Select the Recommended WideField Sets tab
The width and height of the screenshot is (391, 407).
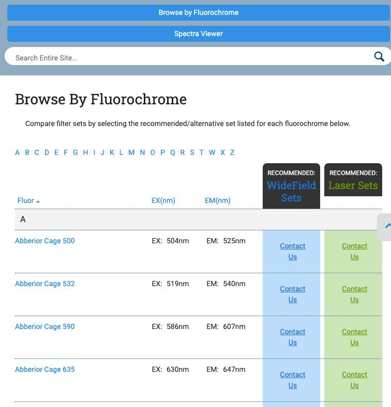291,186
